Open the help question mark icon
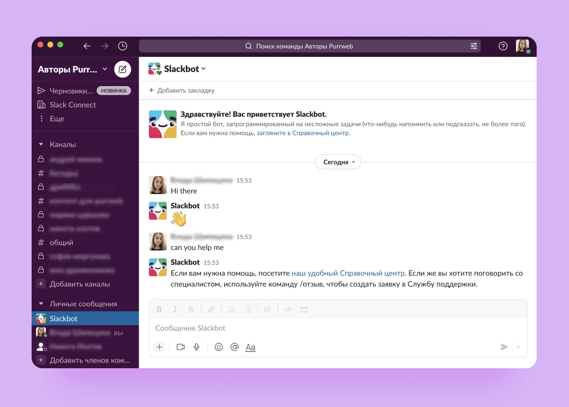Viewport: 569px width, 407px height. pos(503,46)
